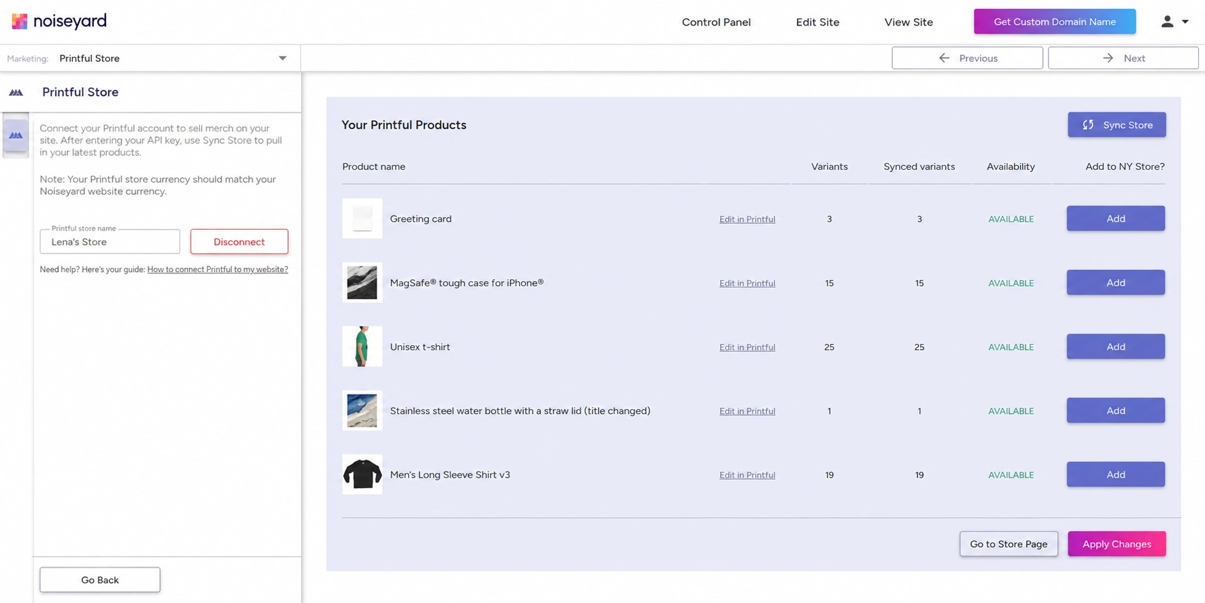Add Men's Long Sleeve Shirt v3 to store
Image resolution: width=1205 pixels, height=603 pixels.
tap(1115, 474)
